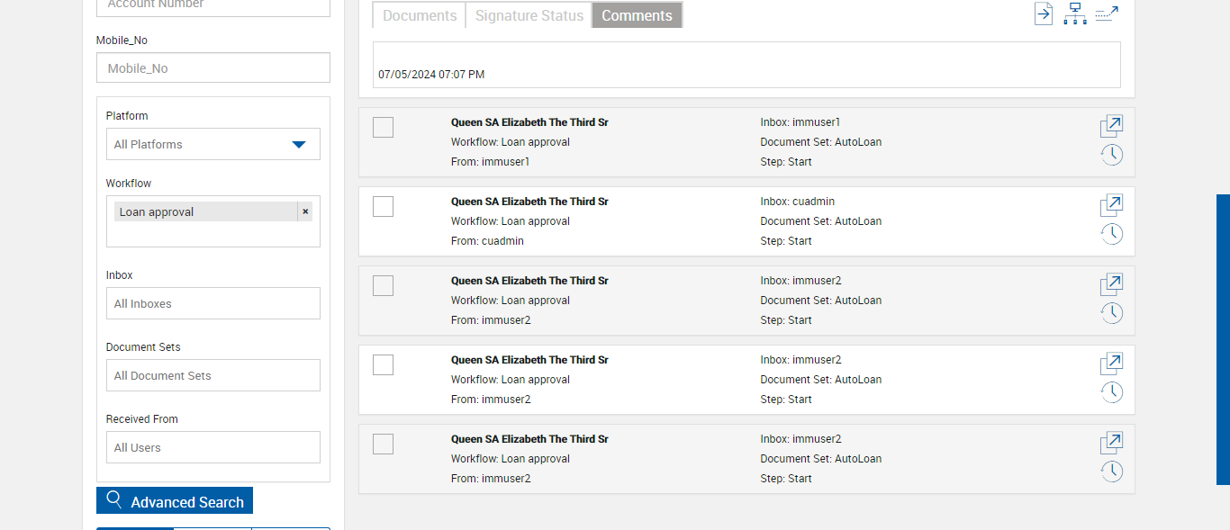Check the box for the immuser1 item
Screen dimensions: 1230x530
[383, 128]
